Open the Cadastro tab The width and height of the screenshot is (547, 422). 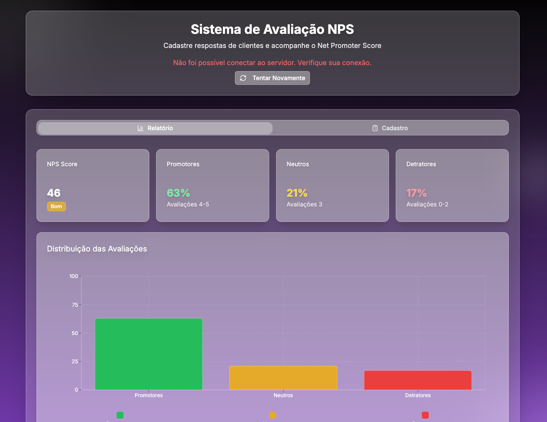pyautogui.click(x=390, y=128)
